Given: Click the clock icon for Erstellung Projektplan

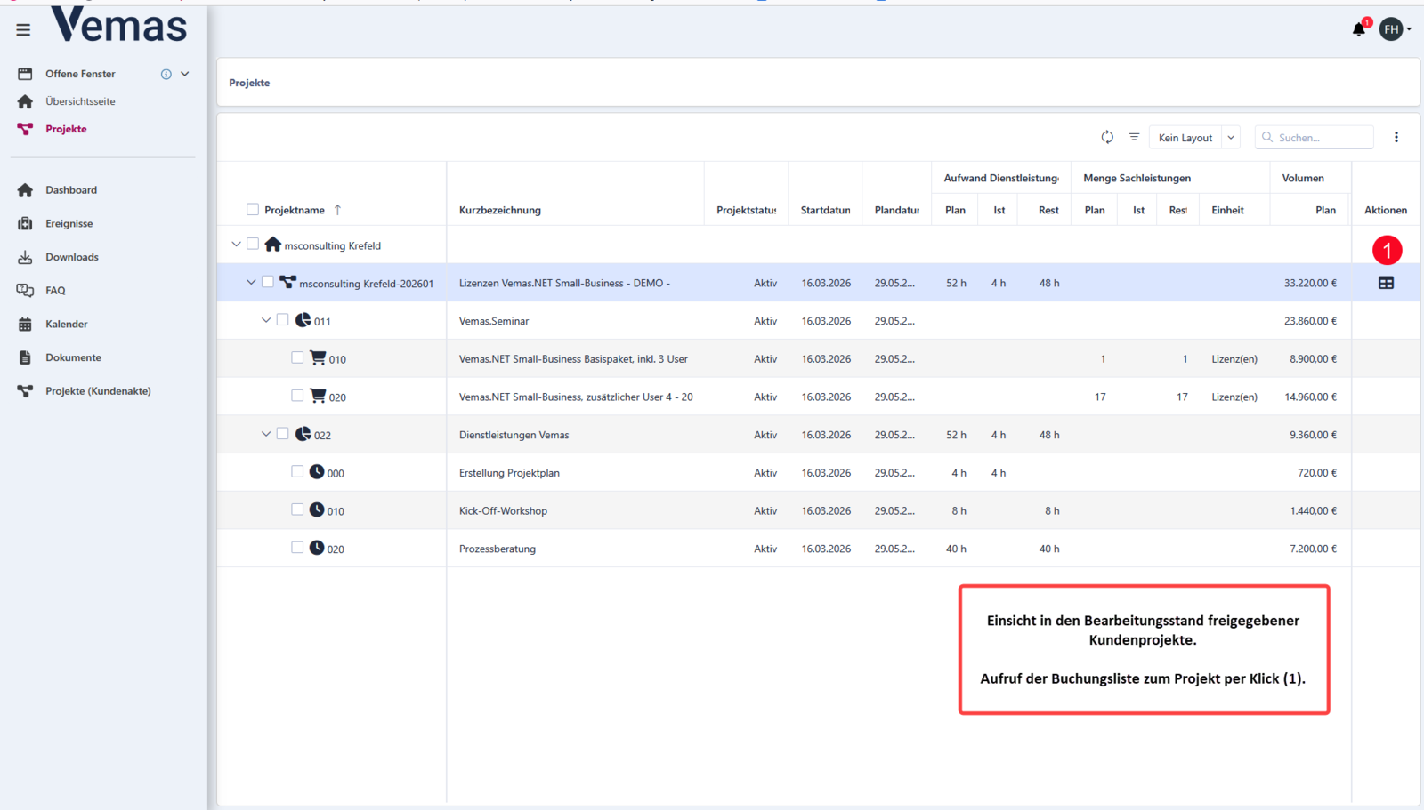Looking at the screenshot, I should coord(317,471).
